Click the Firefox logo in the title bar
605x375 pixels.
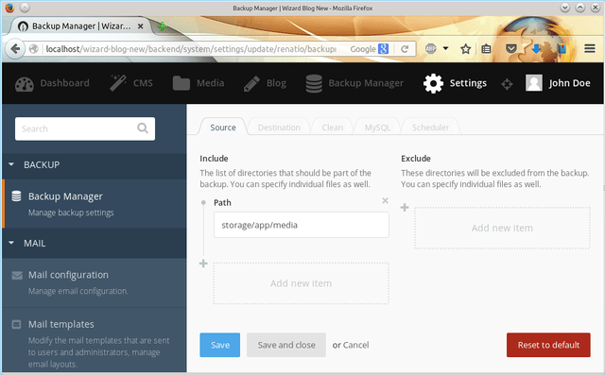(9, 8)
